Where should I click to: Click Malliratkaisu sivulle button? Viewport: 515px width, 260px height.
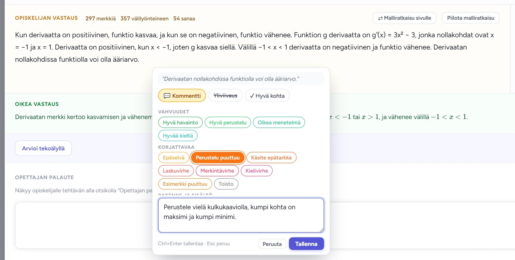[405, 18]
